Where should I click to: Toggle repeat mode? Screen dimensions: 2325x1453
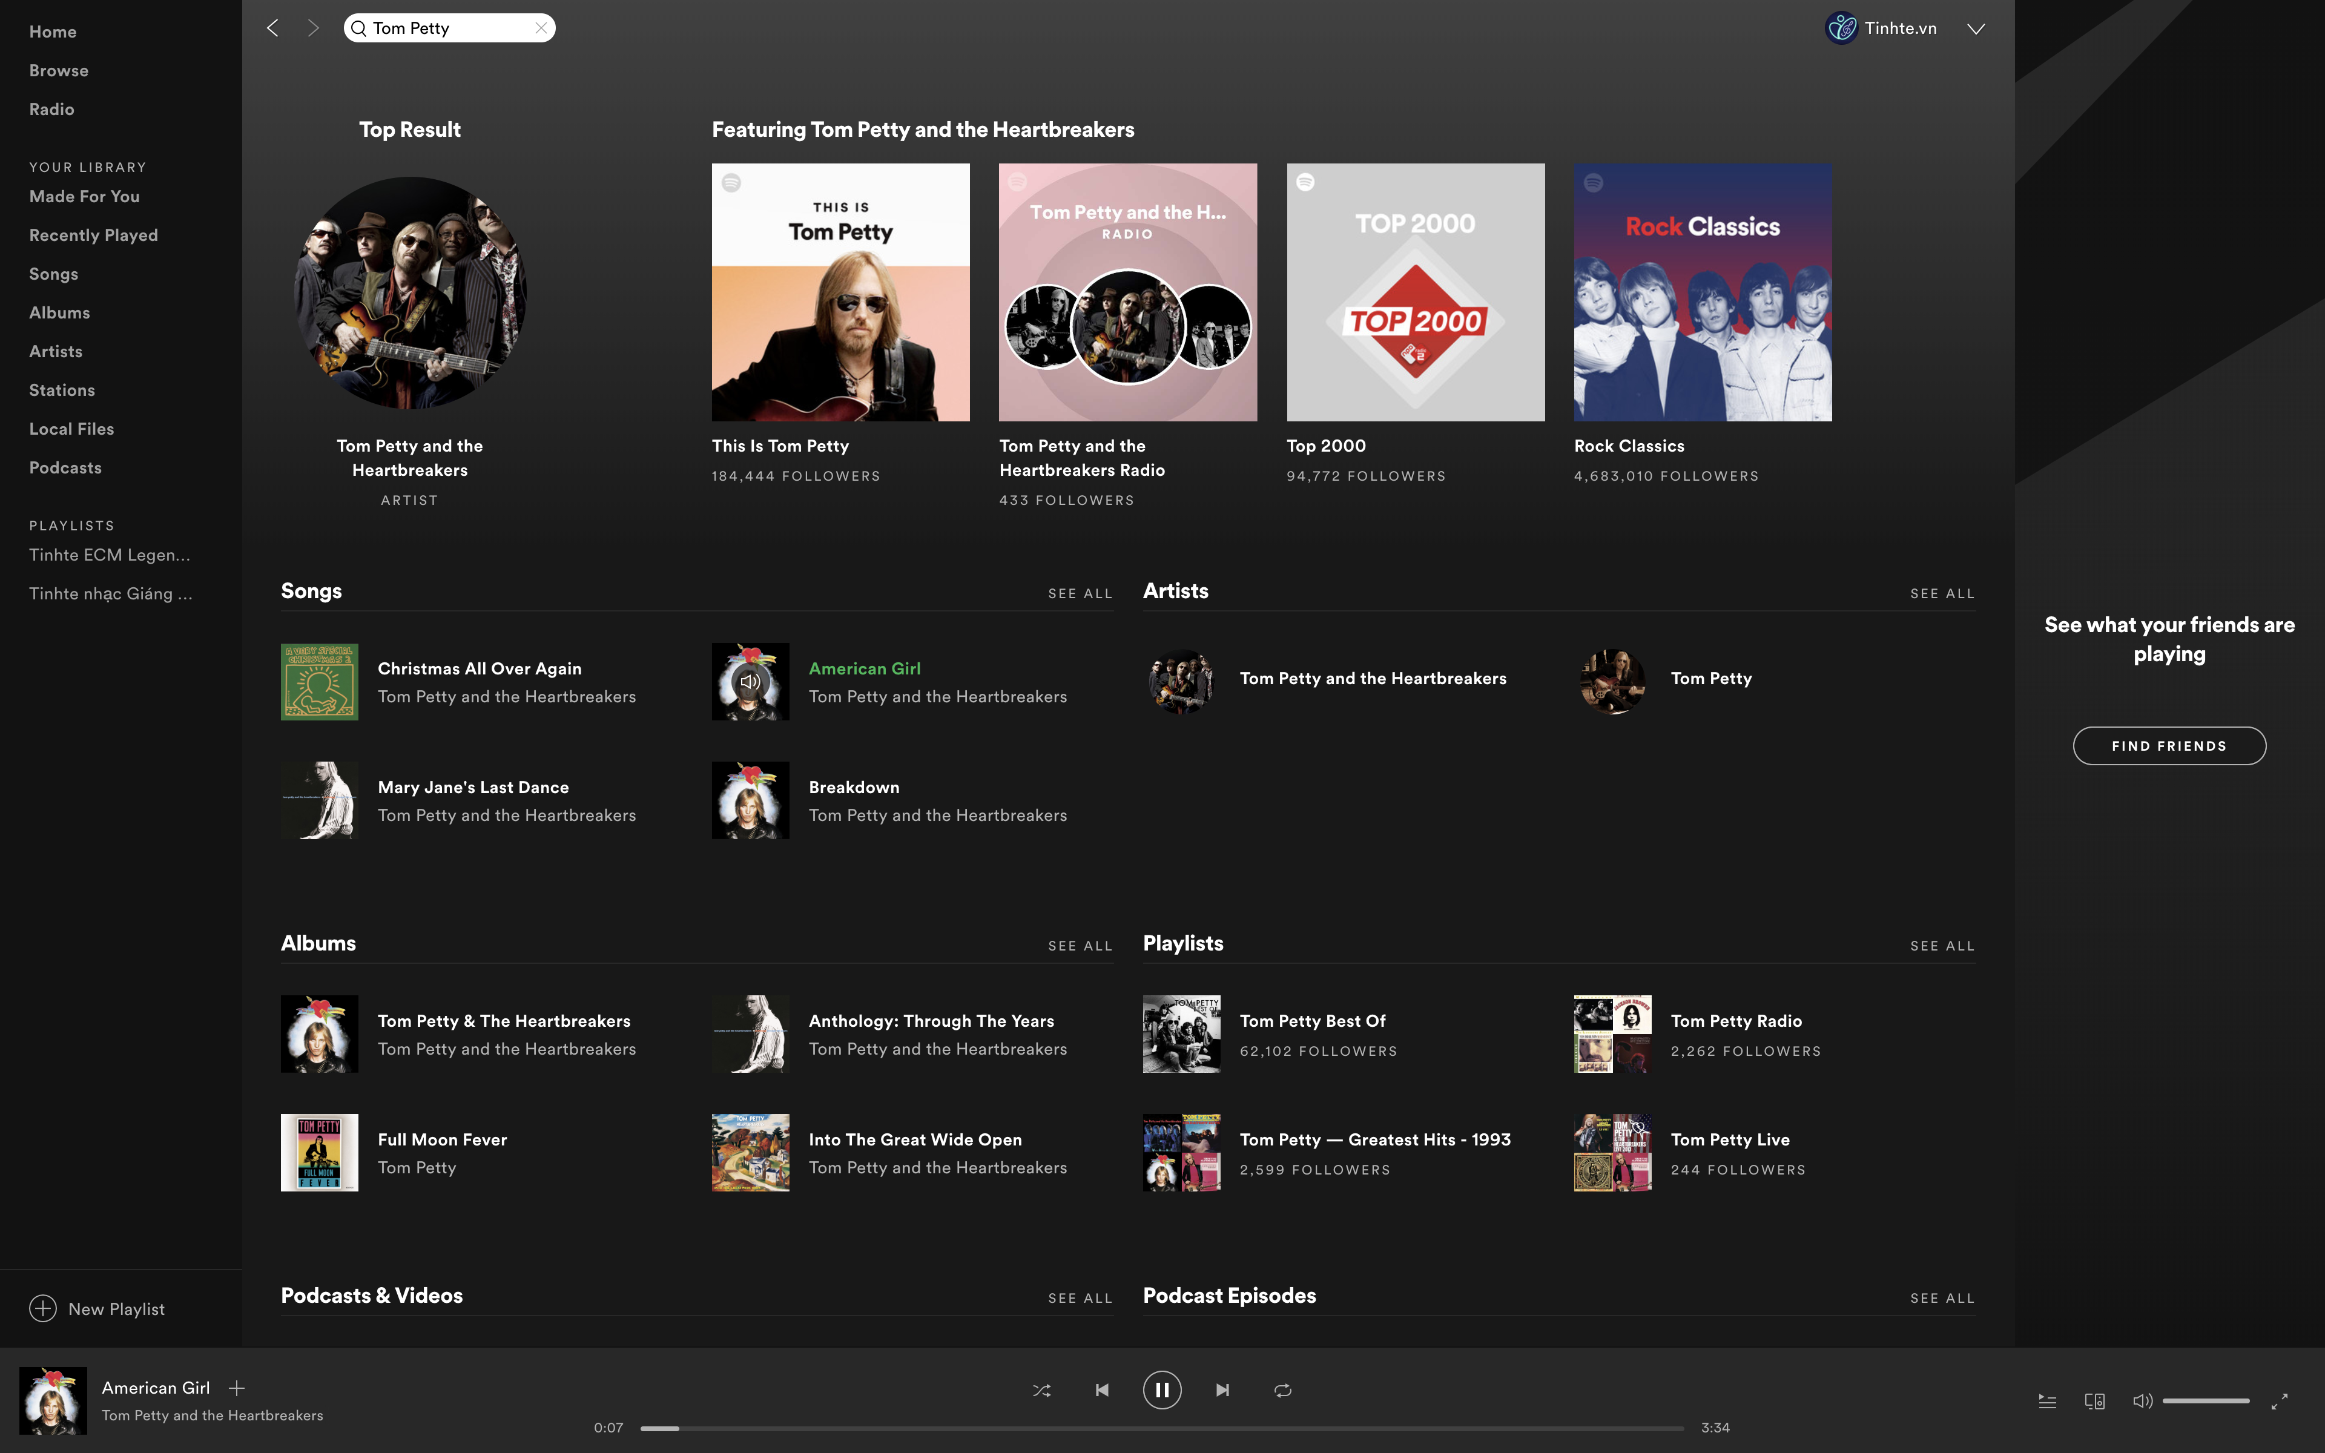(1282, 1389)
